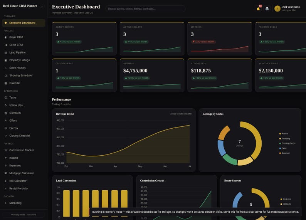Click the +22% vs last month badge

pos(136,78)
